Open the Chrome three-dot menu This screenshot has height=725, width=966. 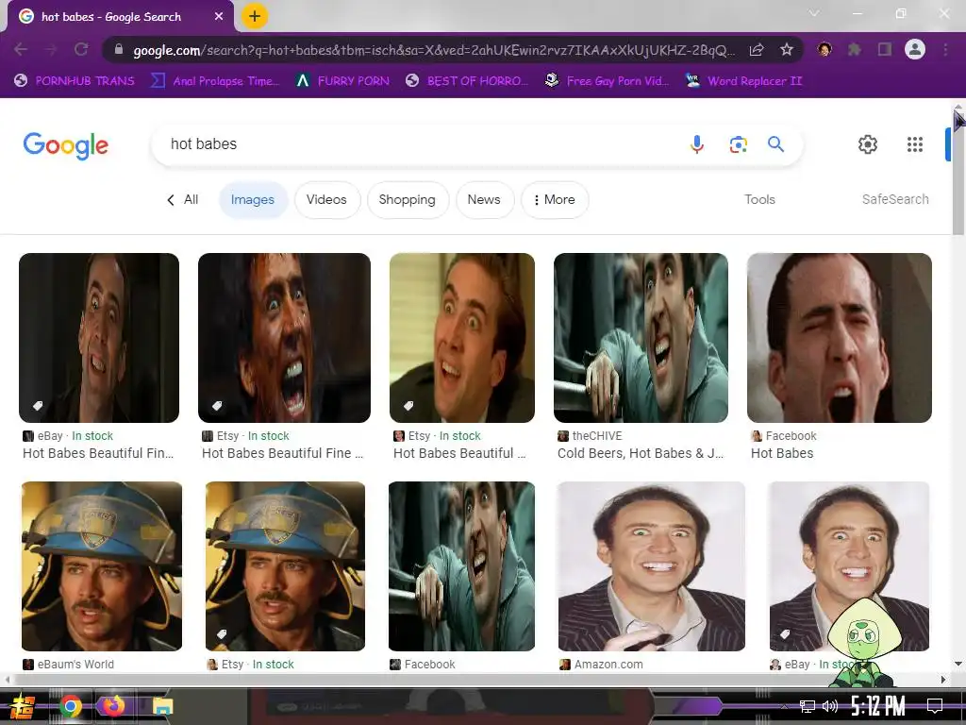tap(945, 49)
